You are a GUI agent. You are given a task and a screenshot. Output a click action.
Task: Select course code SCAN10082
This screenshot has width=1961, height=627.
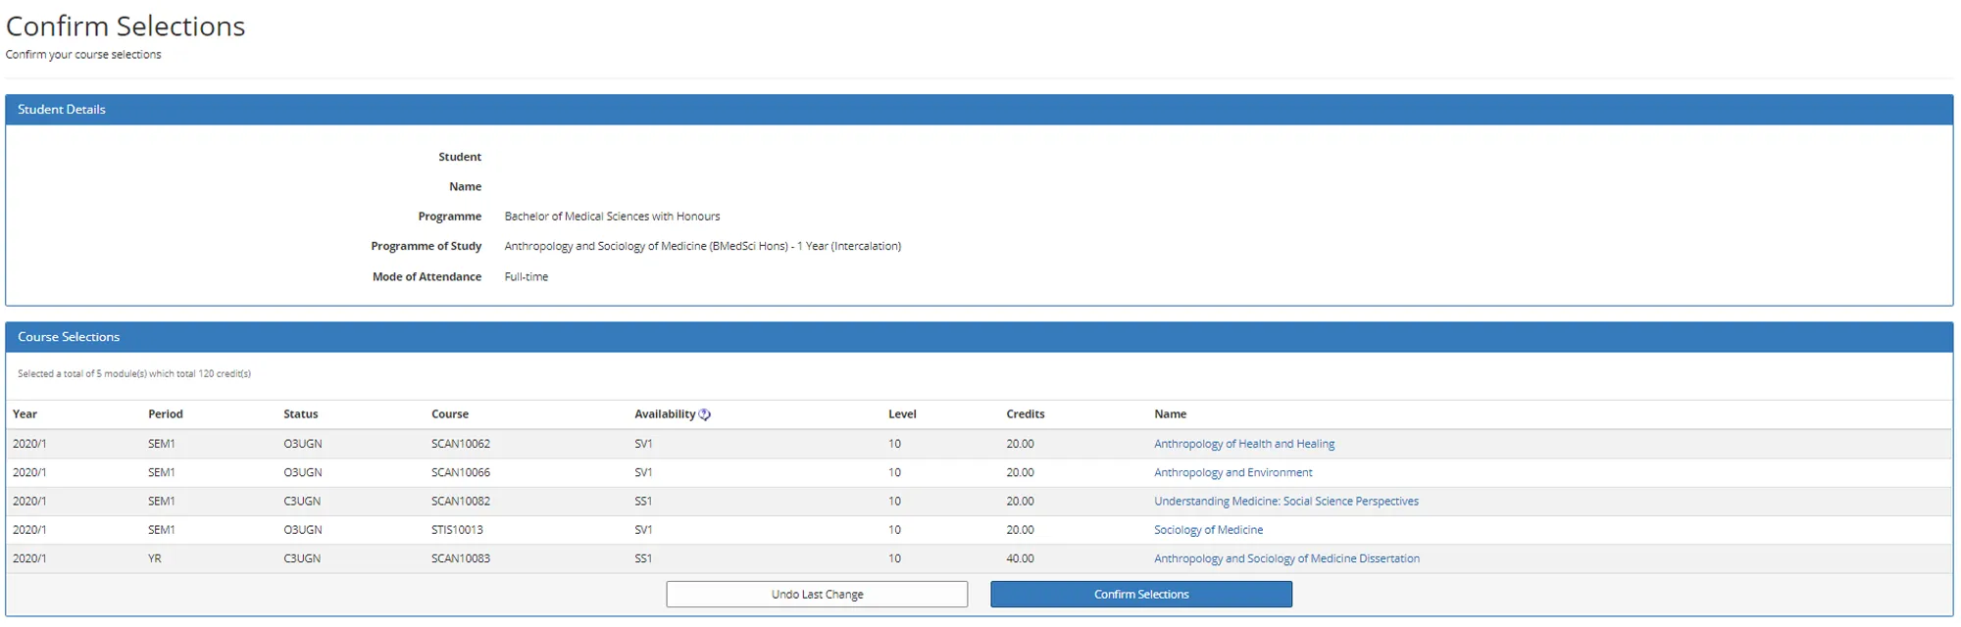coord(461,501)
